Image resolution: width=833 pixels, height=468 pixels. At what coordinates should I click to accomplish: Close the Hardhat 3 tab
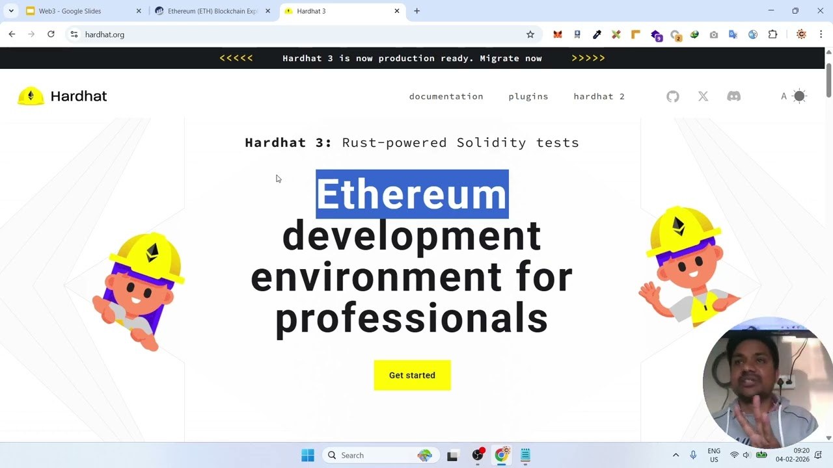[397, 11]
